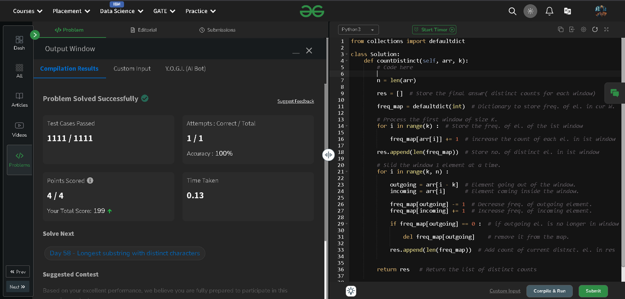Click the '1111 / 1111' test cases value
625x299 pixels.
tap(70, 138)
